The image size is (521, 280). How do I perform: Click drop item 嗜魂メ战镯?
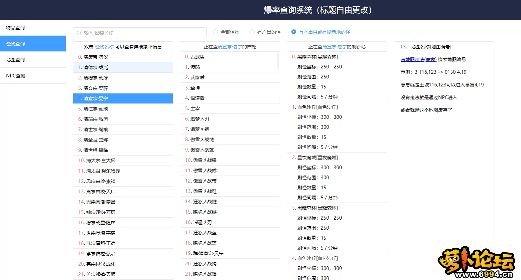230,274
